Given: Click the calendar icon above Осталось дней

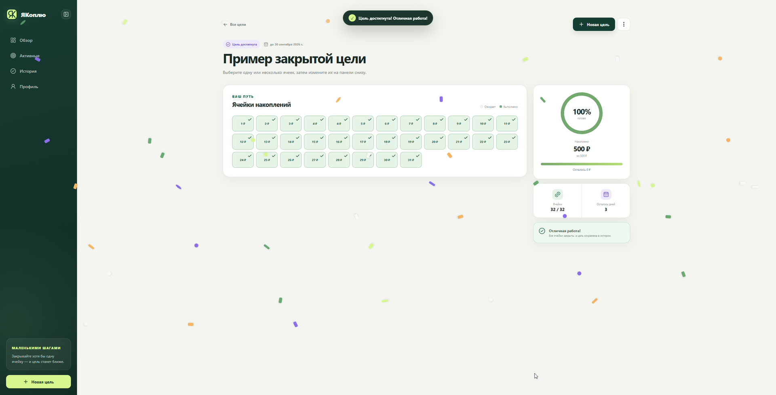Looking at the screenshot, I should [x=606, y=194].
